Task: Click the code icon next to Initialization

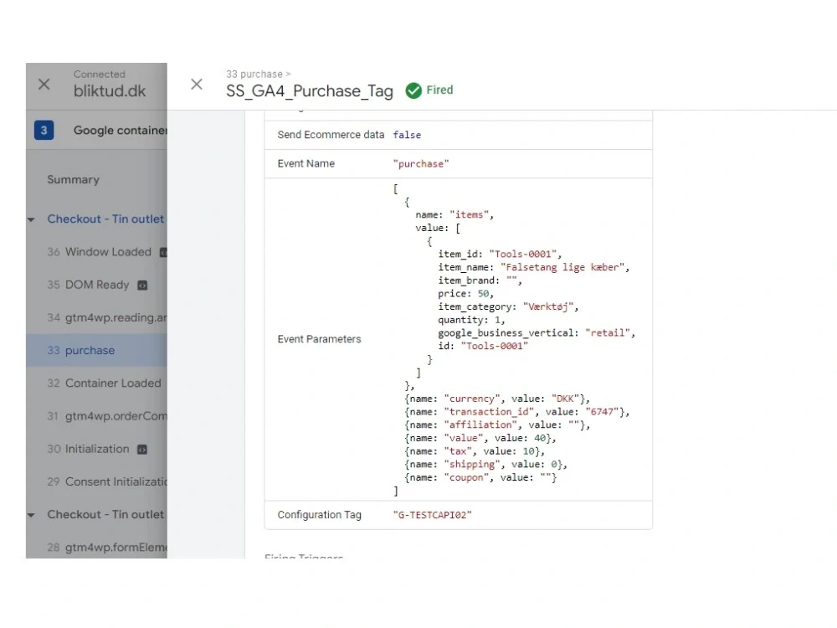Action: coord(142,450)
